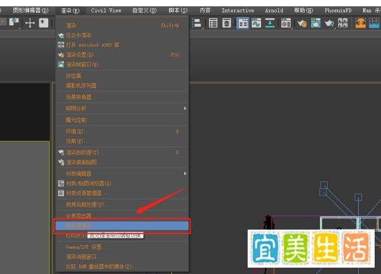This screenshot has width=381, height=274.
Task: Open the Civil View menu
Action: [106, 10]
